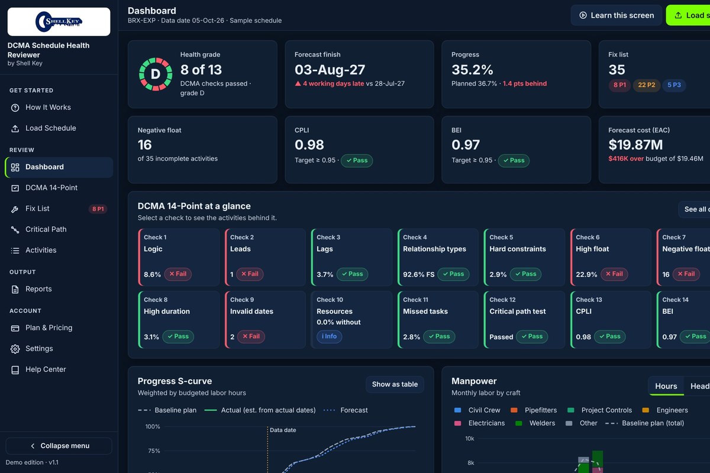
Task: Click Show as table for S-curve
Action: 395,384
